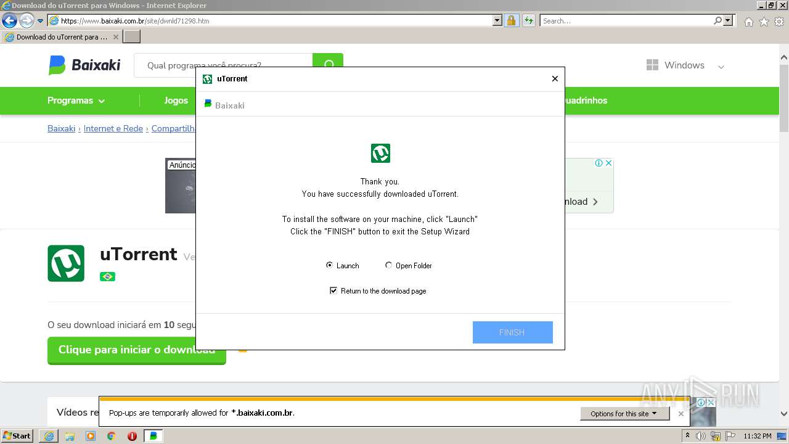Select the Download do uTorrent tab
789x444 pixels.
[61, 37]
